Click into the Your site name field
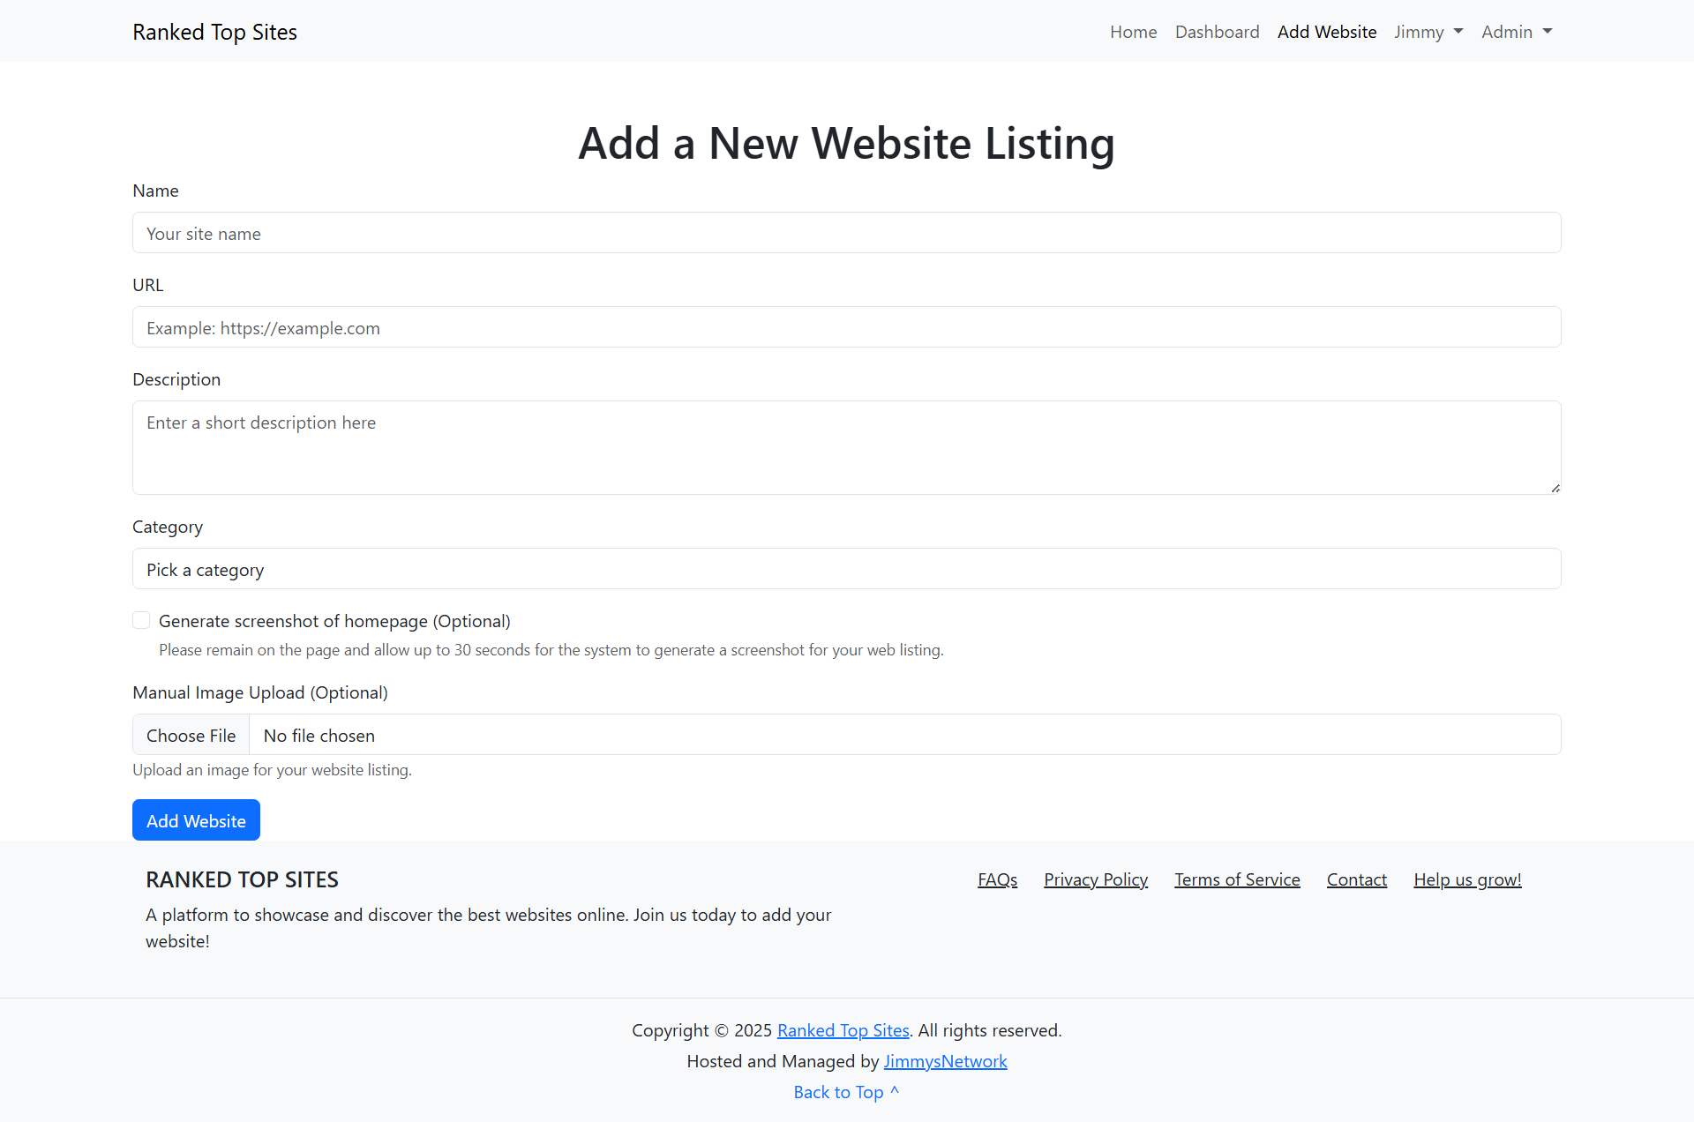 tap(846, 233)
